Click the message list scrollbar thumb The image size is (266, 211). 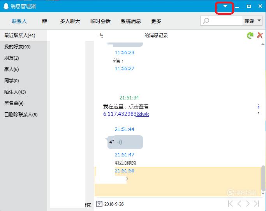pyautogui.click(x=263, y=178)
